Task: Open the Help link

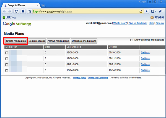Action: coord(151,23)
